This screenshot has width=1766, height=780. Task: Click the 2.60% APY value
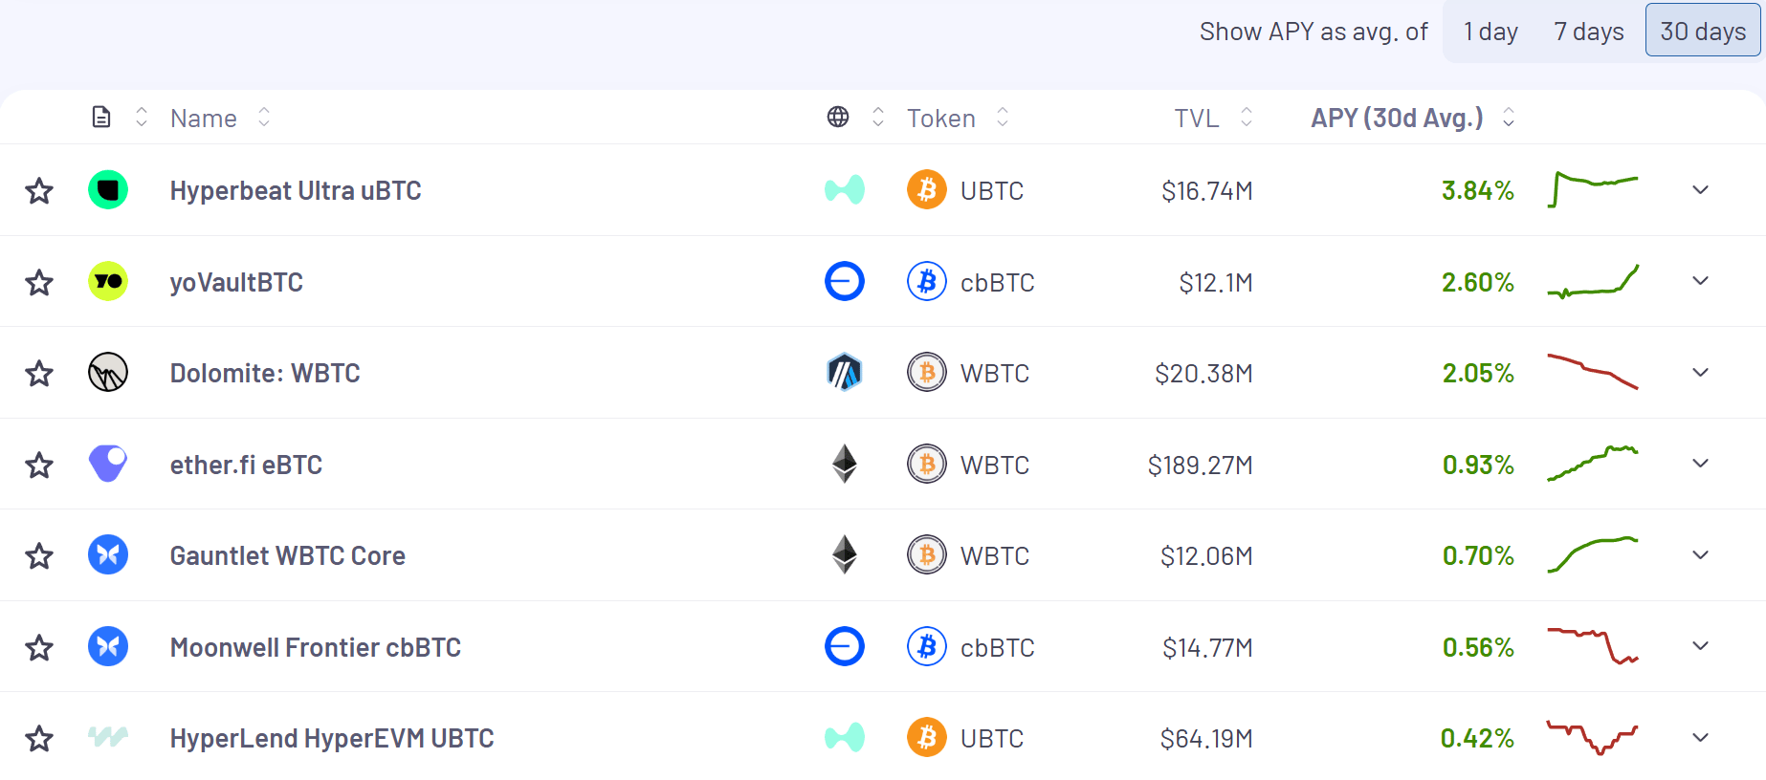pos(1478,282)
